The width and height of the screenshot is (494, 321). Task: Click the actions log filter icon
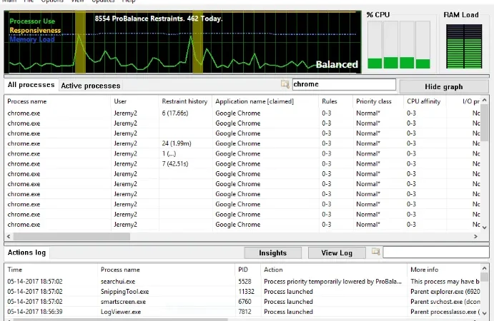click(x=375, y=252)
